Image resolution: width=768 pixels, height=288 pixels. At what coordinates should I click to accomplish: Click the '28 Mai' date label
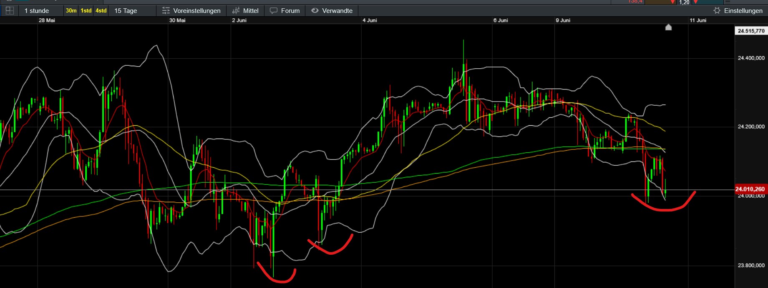point(47,20)
